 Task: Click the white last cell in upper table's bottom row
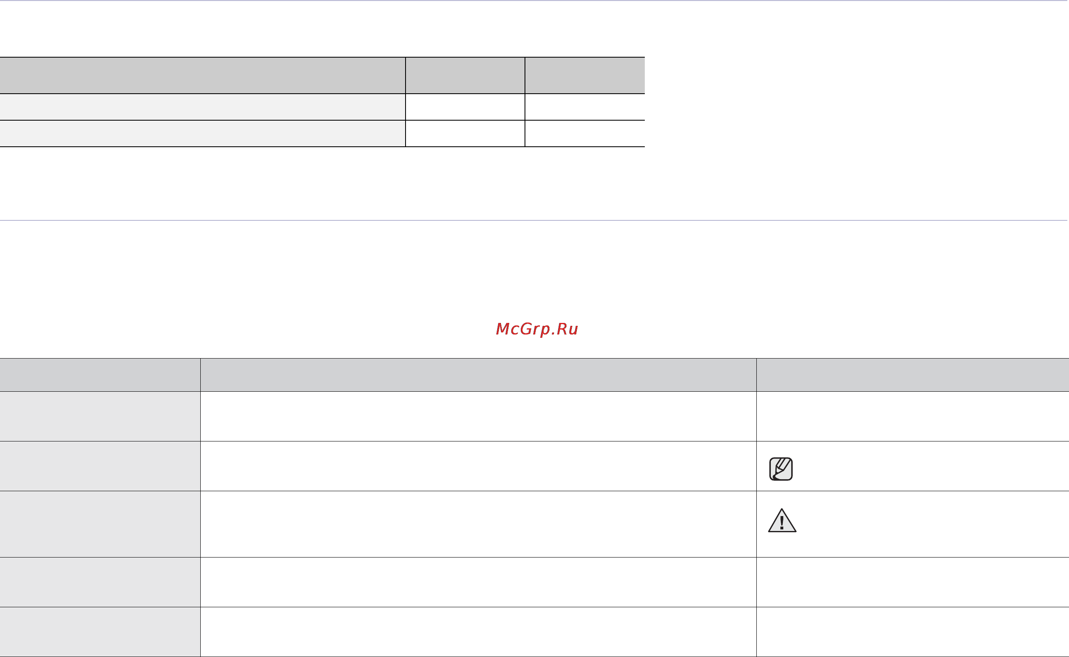click(585, 133)
